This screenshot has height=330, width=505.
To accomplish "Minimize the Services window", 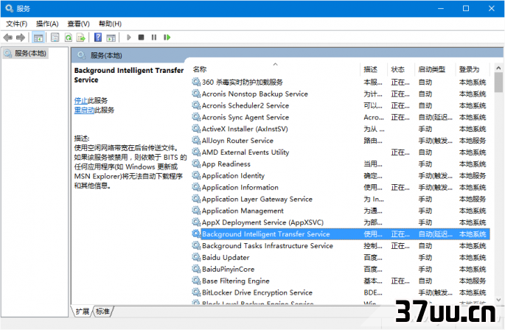I will [x=441, y=8].
